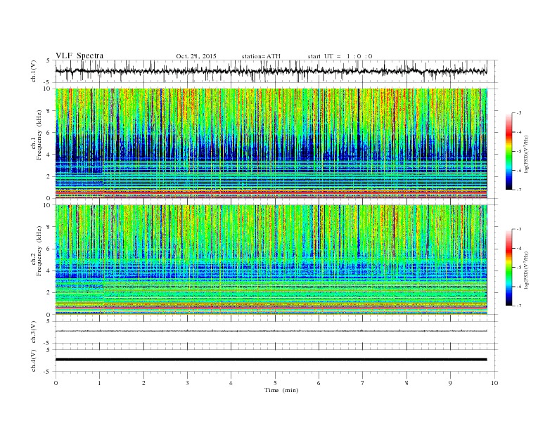Click the time axis tick label "1"
Screen dimensions: 557x430
click(x=99, y=383)
